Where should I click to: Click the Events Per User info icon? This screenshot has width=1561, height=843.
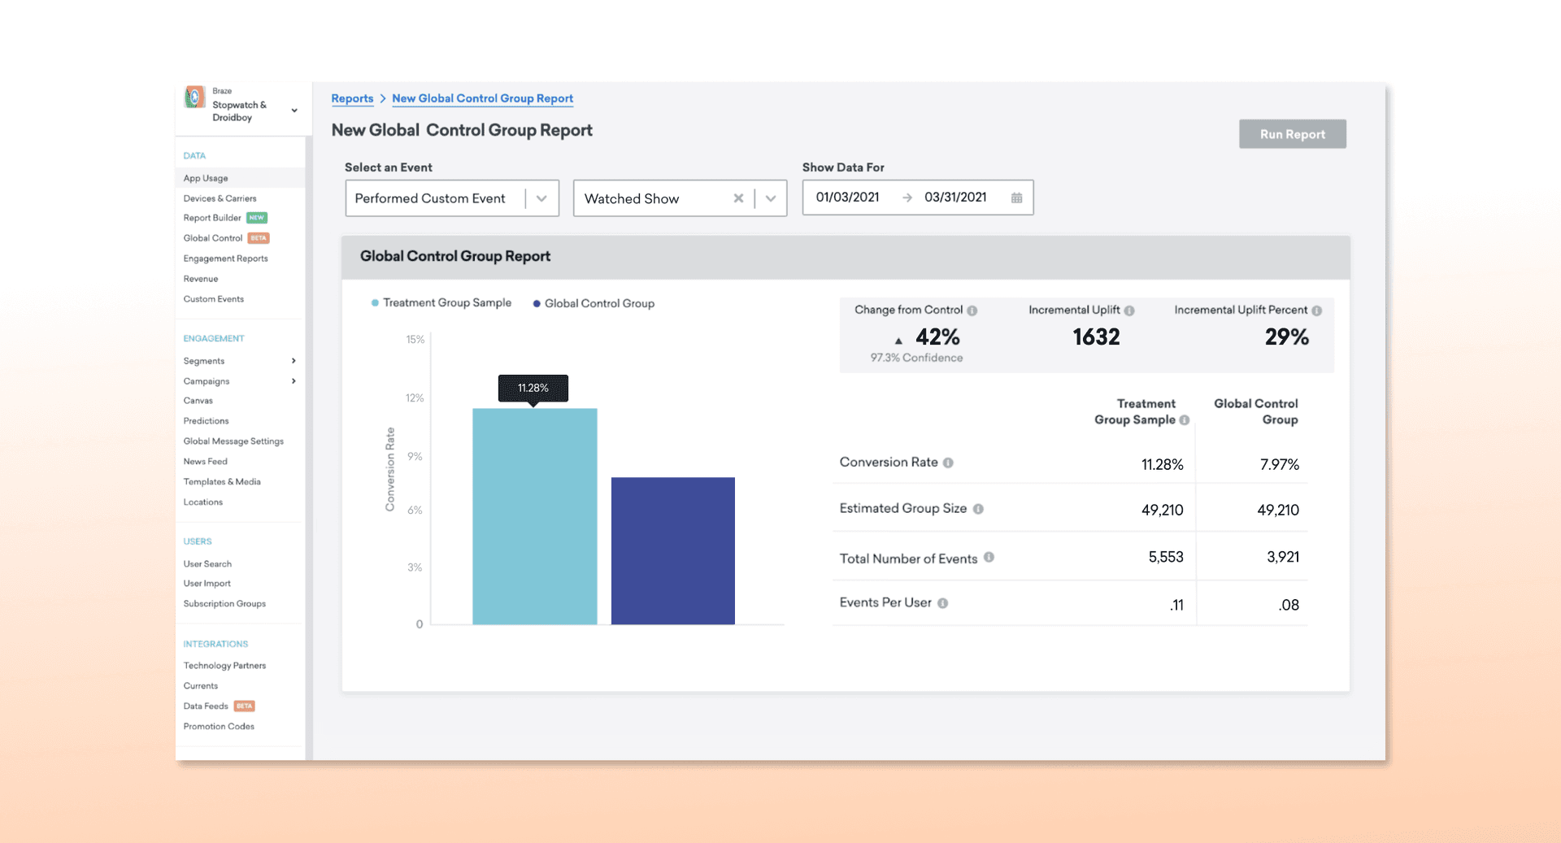(x=942, y=603)
